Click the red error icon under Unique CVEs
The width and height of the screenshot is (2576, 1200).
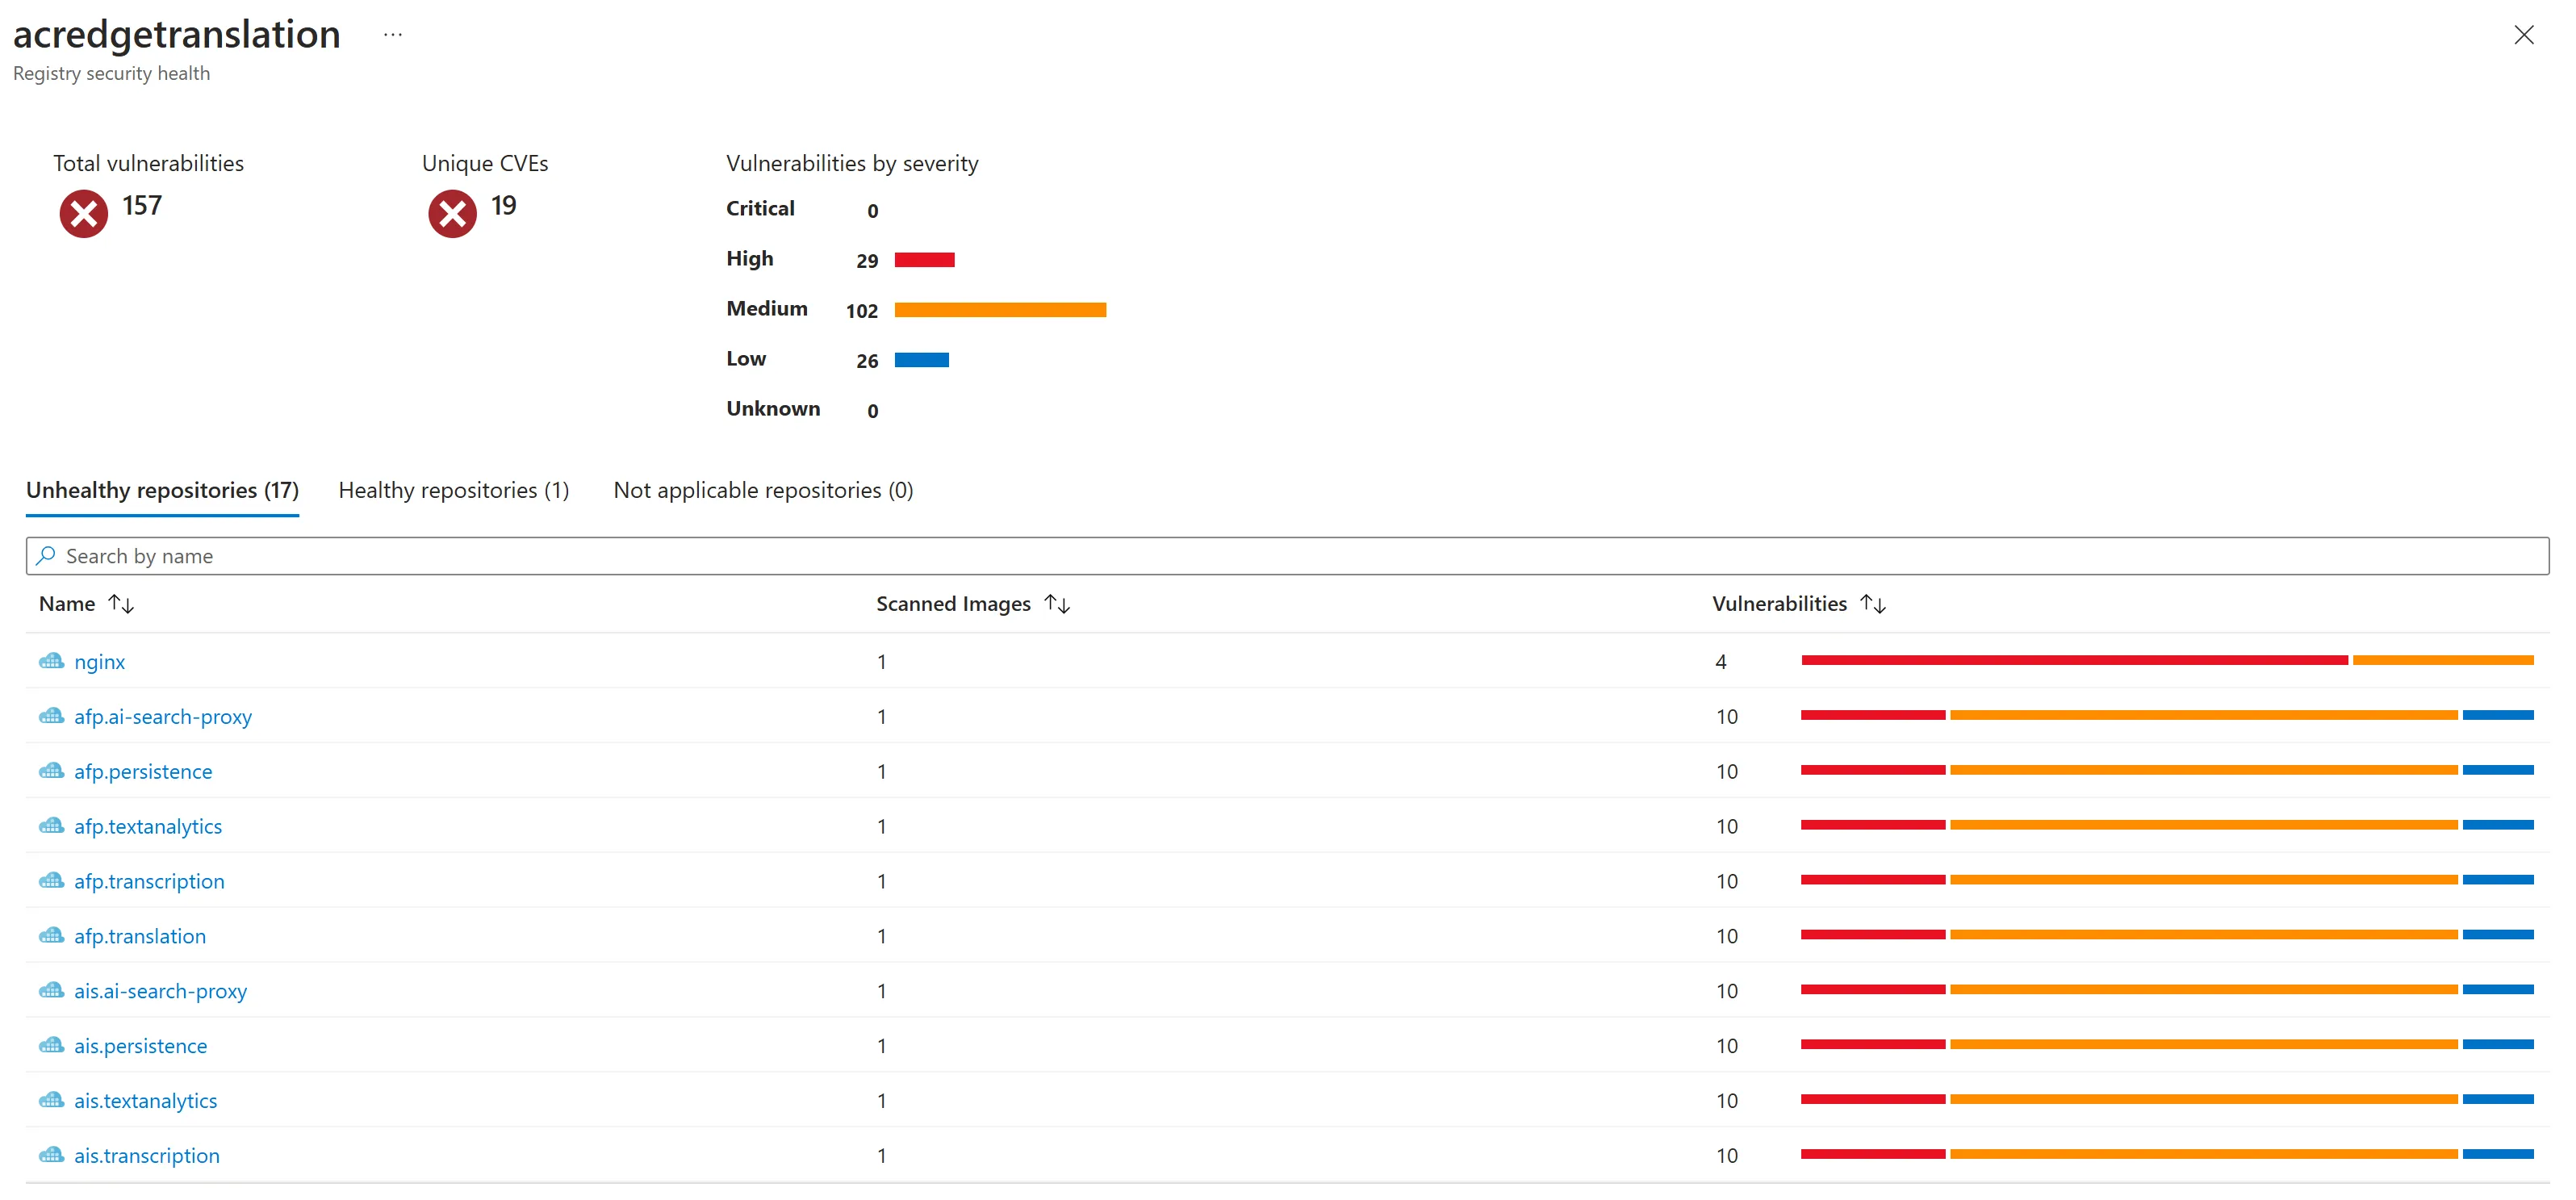[453, 213]
